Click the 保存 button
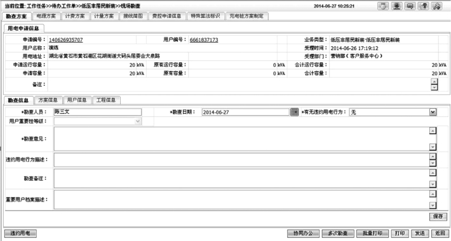451x241 pixels. pos(438,217)
